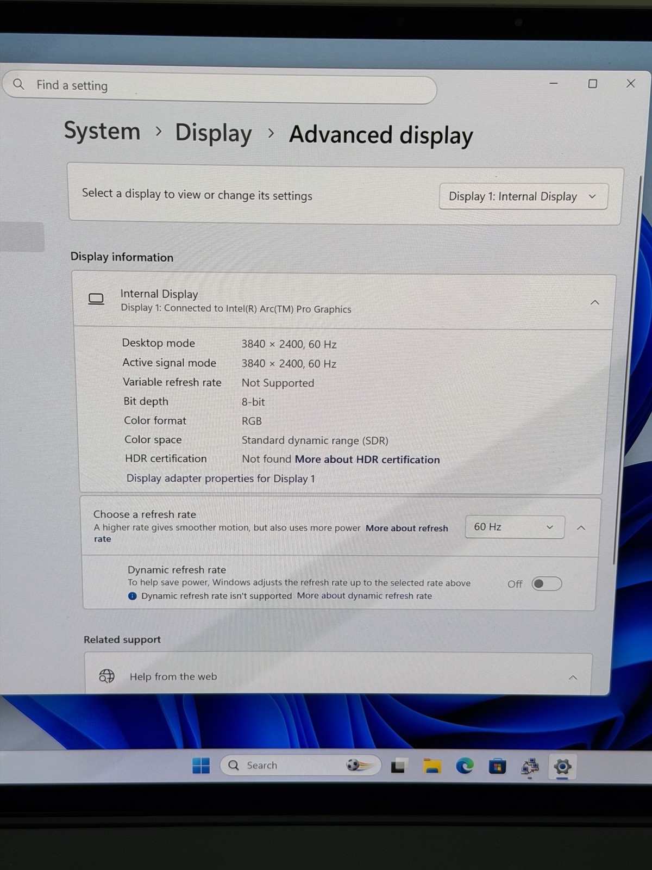
Task: Open the Display 1: Internal Display dropdown
Action: click(x=523, y=196)
